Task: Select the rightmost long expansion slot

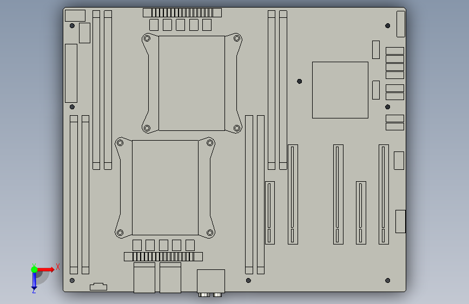Action: (384, 195)
